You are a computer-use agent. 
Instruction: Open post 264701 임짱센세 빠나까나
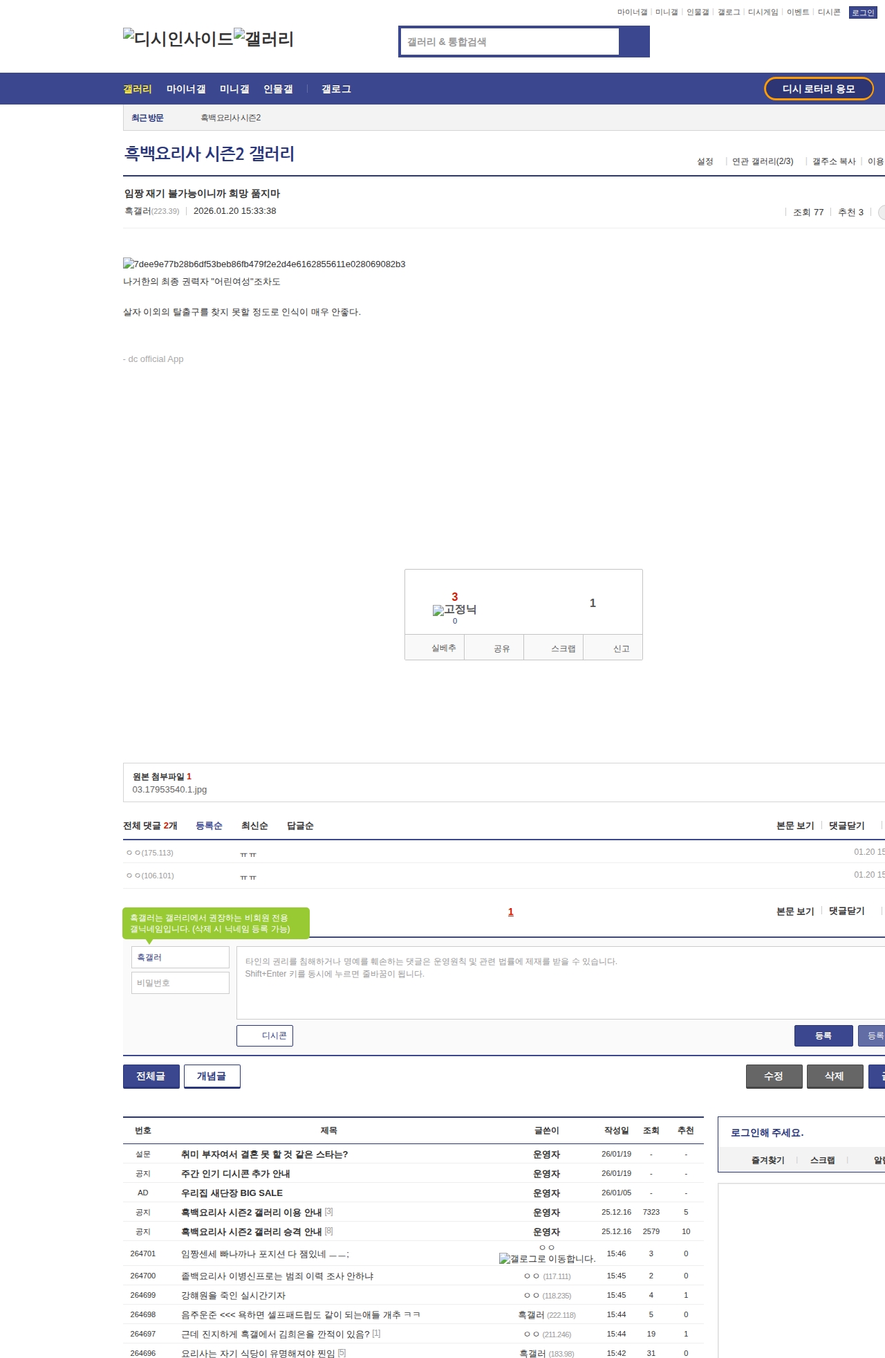(x=265, y=1254)
